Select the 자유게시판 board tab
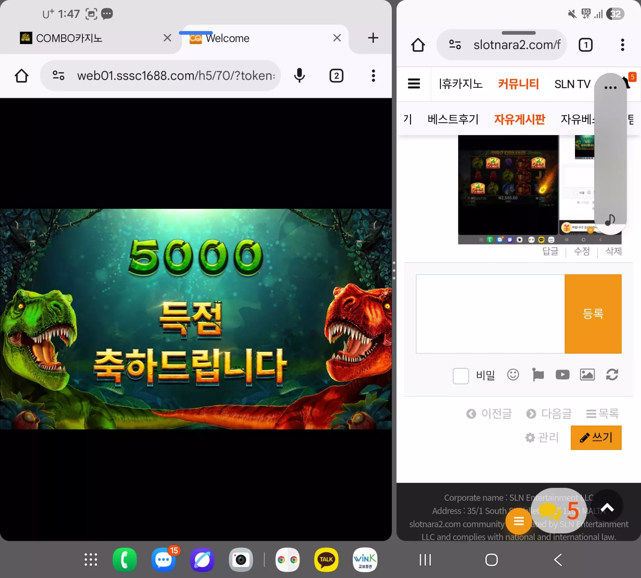The height and width of the screenshot is (578, 641). coord(519,119)
